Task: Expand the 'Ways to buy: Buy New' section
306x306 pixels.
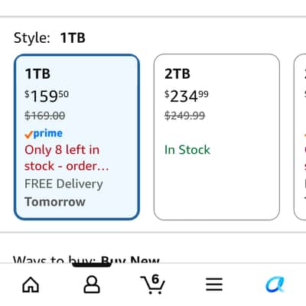Action: point(86,259)
